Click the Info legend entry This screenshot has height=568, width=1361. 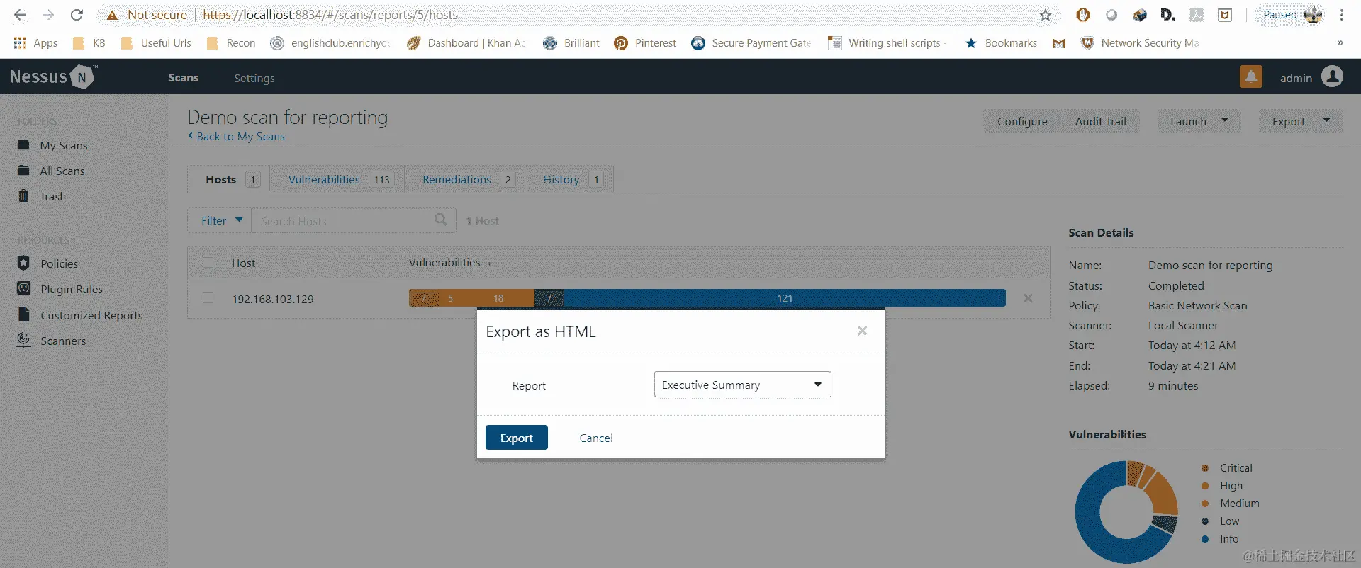(x=1220, y=538)
